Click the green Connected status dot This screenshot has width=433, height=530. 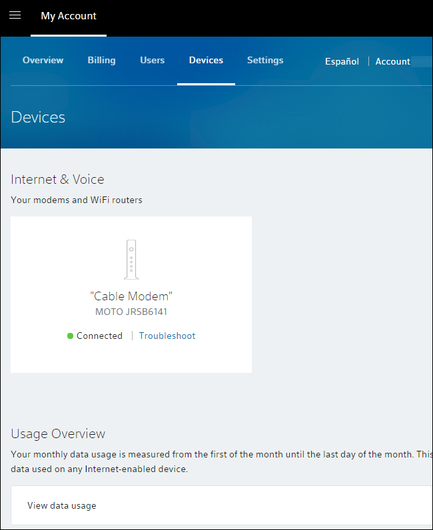(x=70, y=336)
